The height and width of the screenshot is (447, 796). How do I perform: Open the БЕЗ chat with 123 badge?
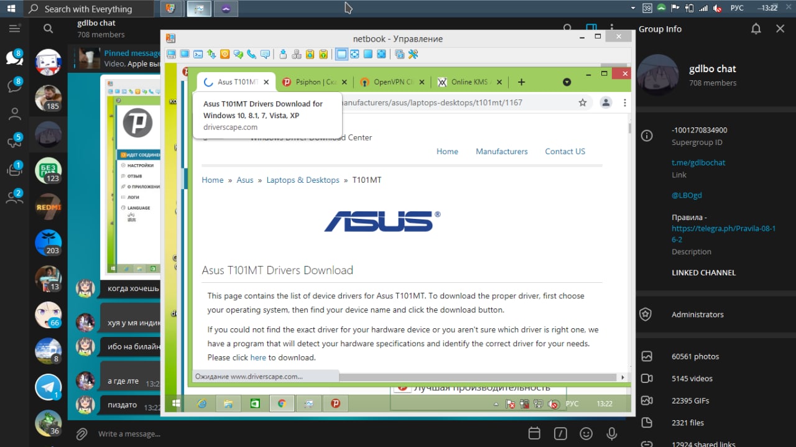coord(48,170)
